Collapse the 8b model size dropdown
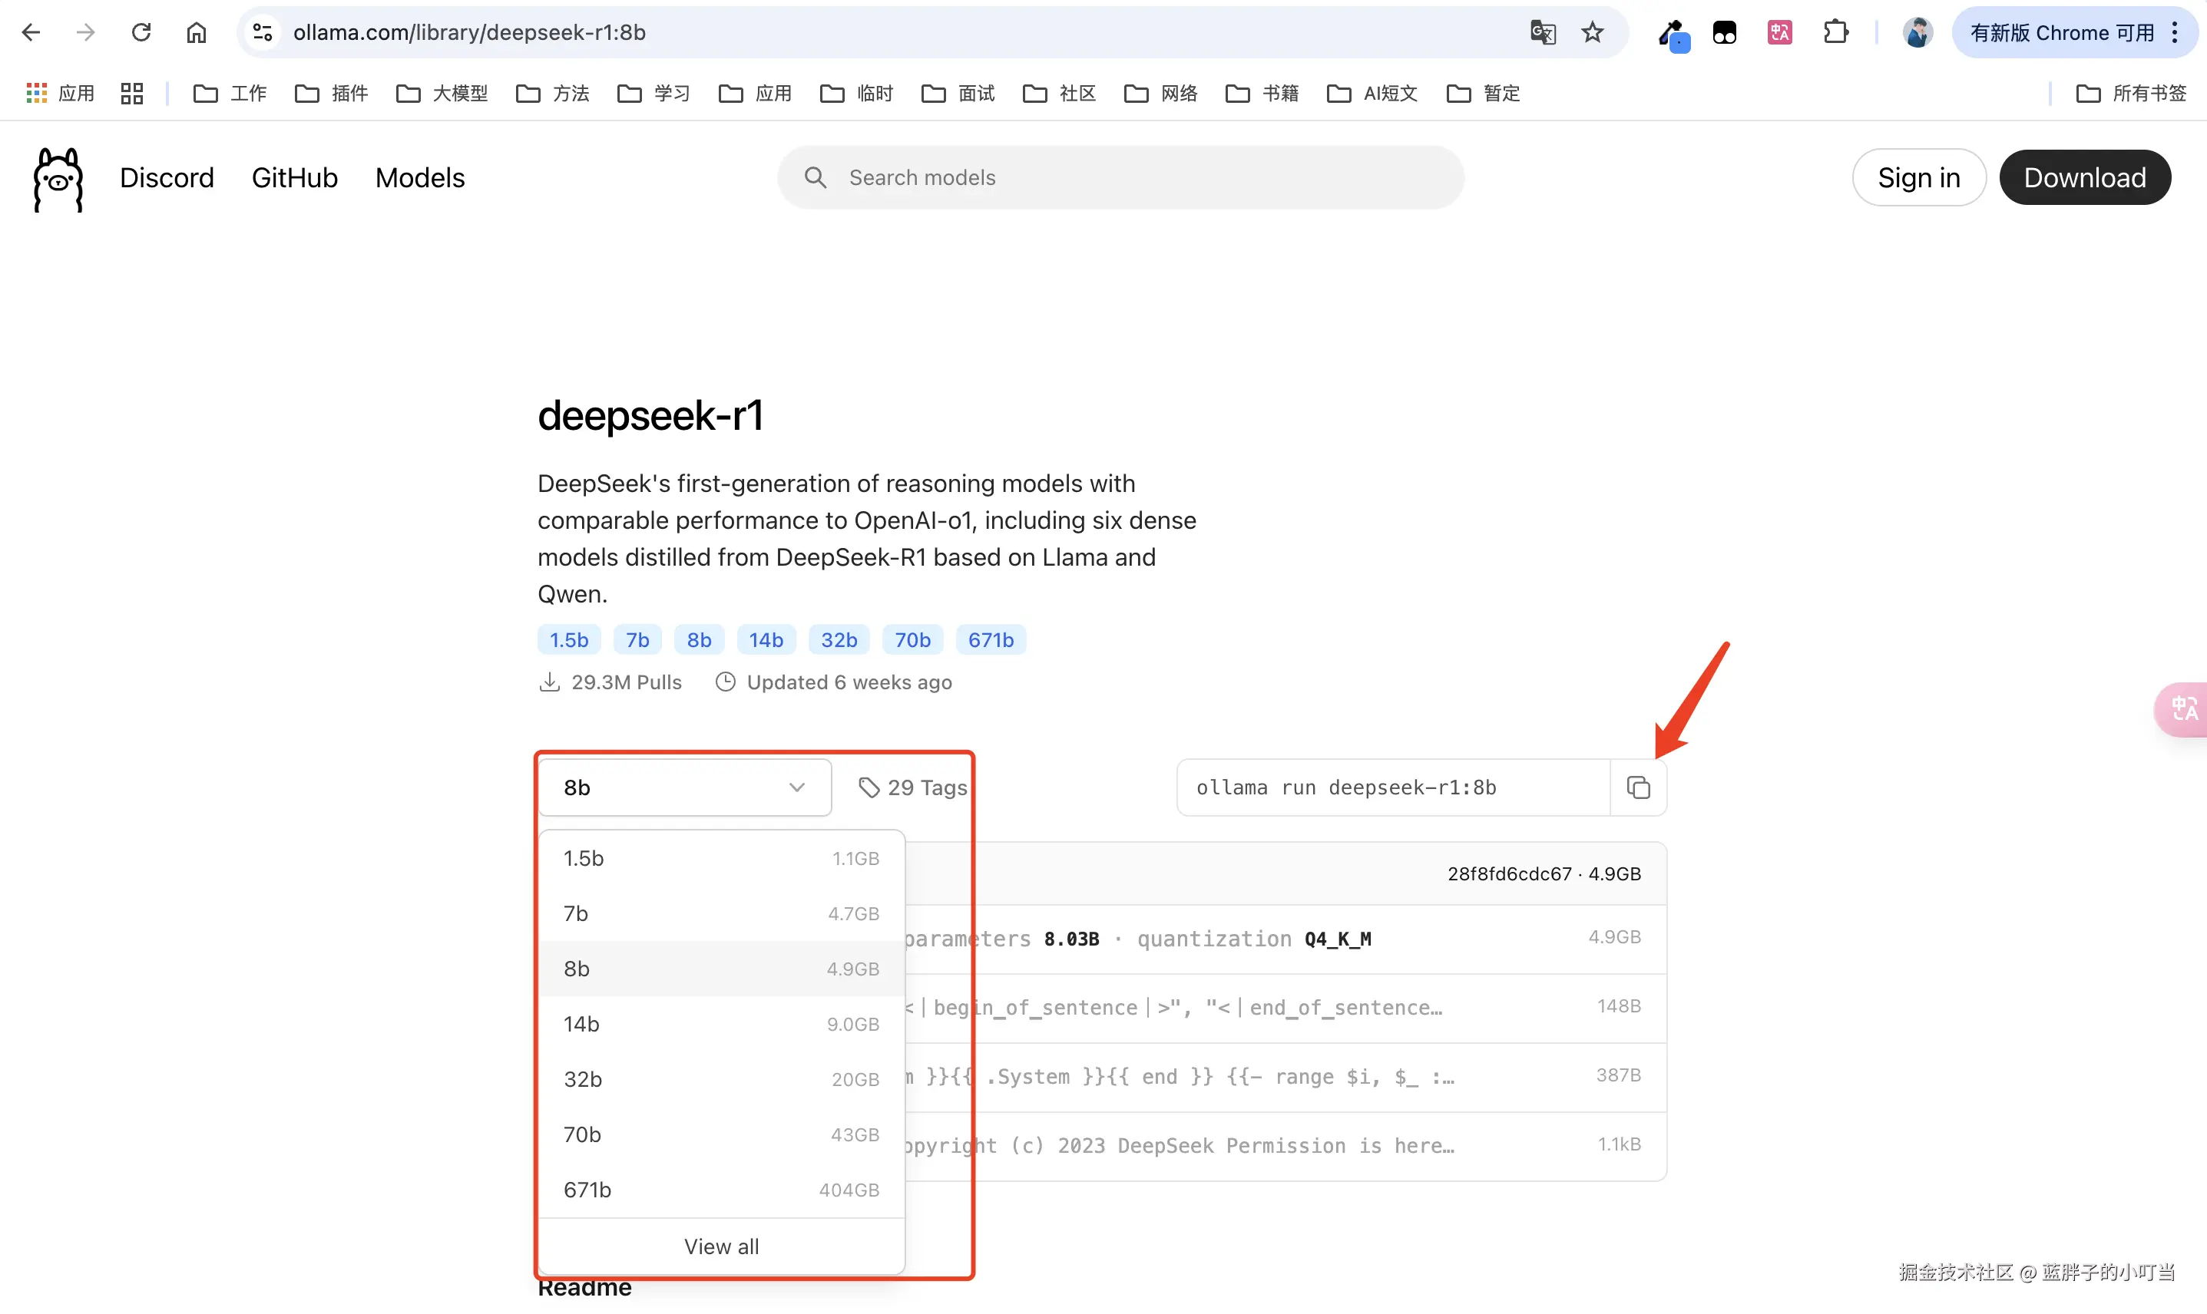Viewport: 2207px width, 1314px height. 684,787
